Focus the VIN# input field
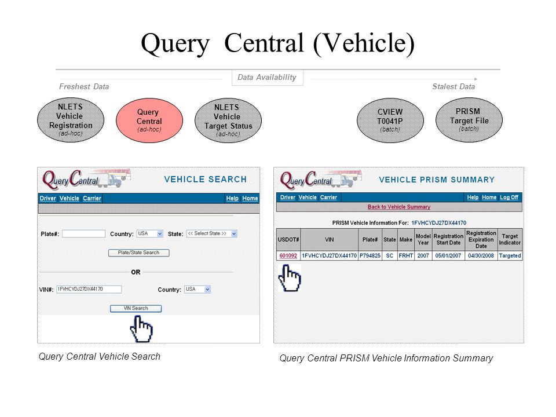 tap(89, 290)
